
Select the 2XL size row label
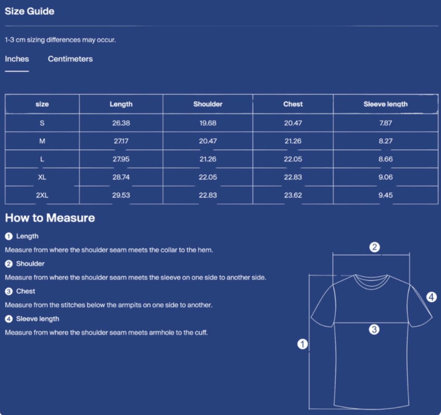[42, 195]
